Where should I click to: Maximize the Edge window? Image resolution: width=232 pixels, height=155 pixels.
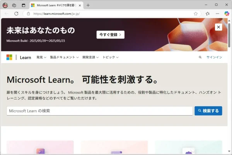click(x=216, y=5)
